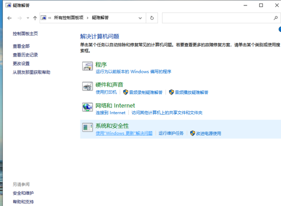Click the System and Security category icon
Screen dimensions: 281x206
(x=88, y=127)
